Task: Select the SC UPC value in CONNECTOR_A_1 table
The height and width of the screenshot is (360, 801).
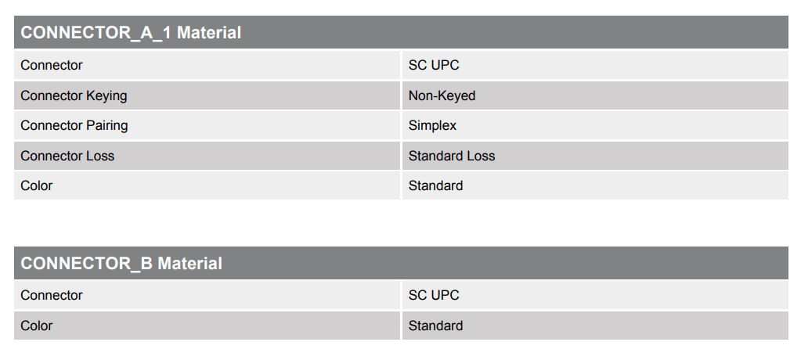Action: (434, 65)
